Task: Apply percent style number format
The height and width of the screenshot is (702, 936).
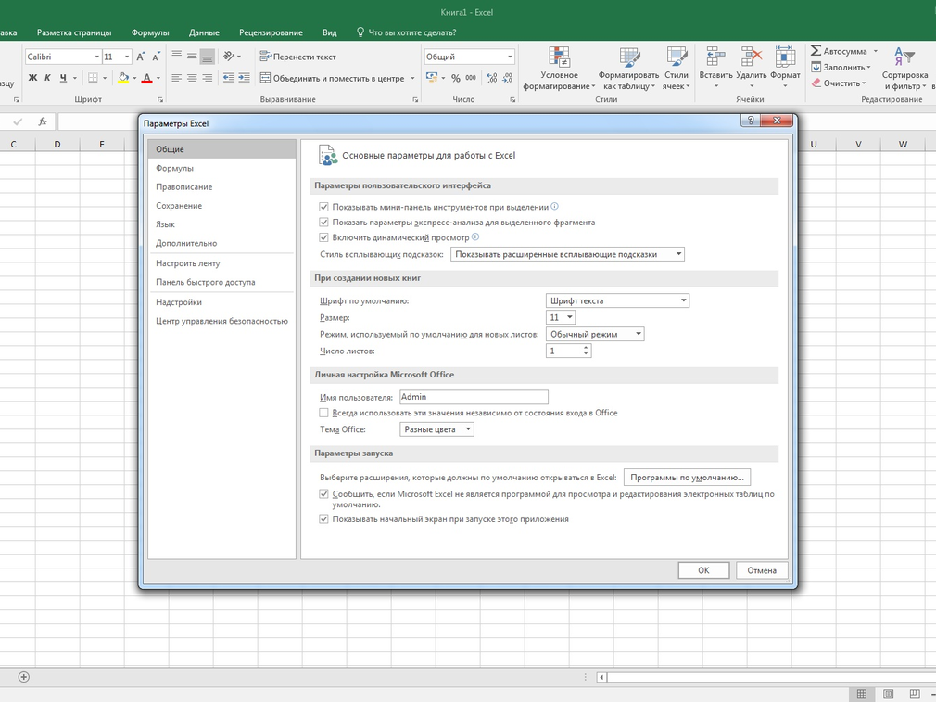Action: coord(455,78)
